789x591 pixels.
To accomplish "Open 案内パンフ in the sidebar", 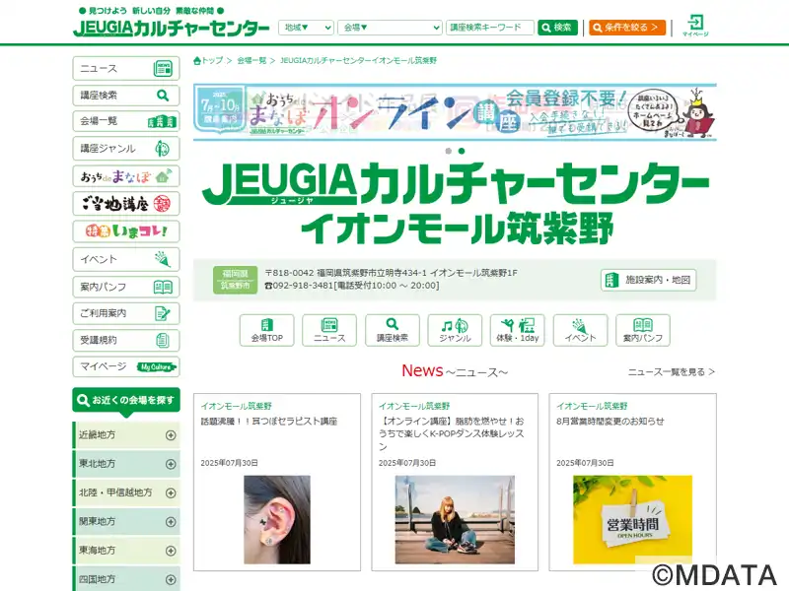I will coord(126,287).
